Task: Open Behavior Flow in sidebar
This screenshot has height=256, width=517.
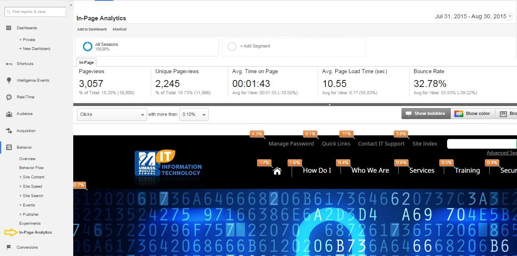Action: [31, 168]
